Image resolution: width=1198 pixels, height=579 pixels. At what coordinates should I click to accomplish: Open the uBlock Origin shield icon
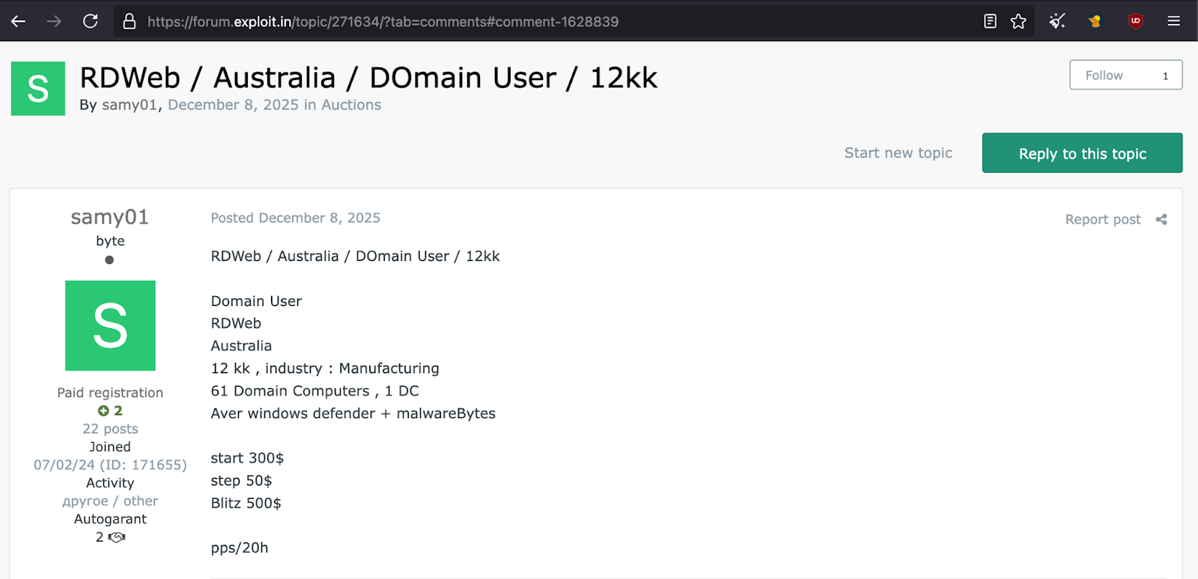pyautogui.click(x=1135, y=21)
